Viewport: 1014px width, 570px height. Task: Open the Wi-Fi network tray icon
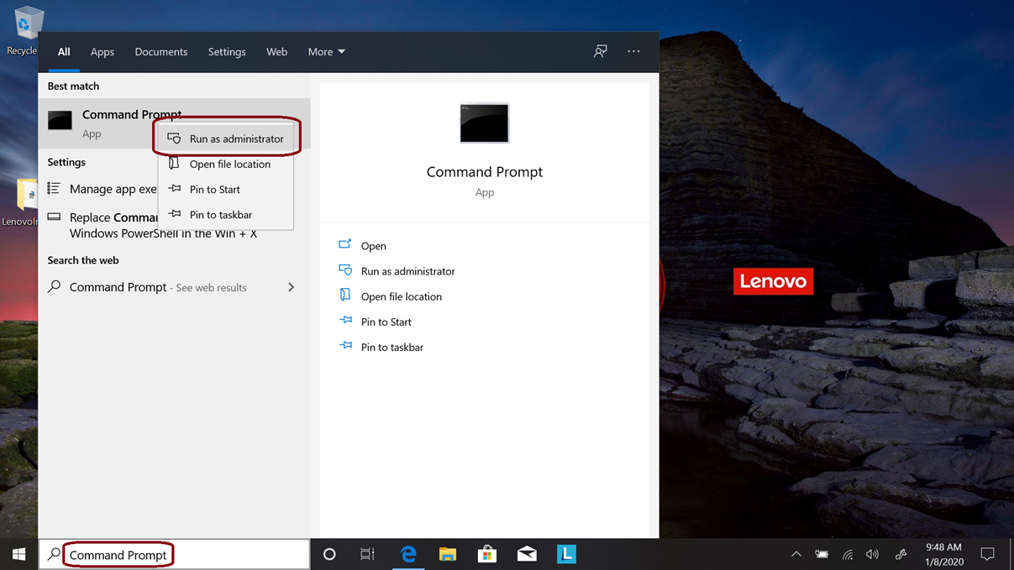[848, 554]
